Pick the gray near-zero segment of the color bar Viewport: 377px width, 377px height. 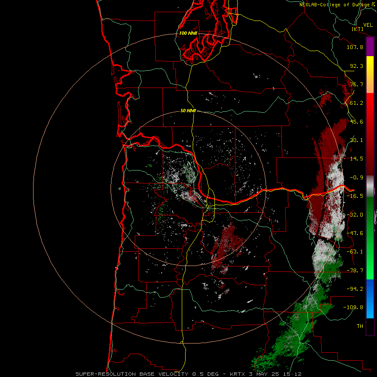[x=370, y=186]
